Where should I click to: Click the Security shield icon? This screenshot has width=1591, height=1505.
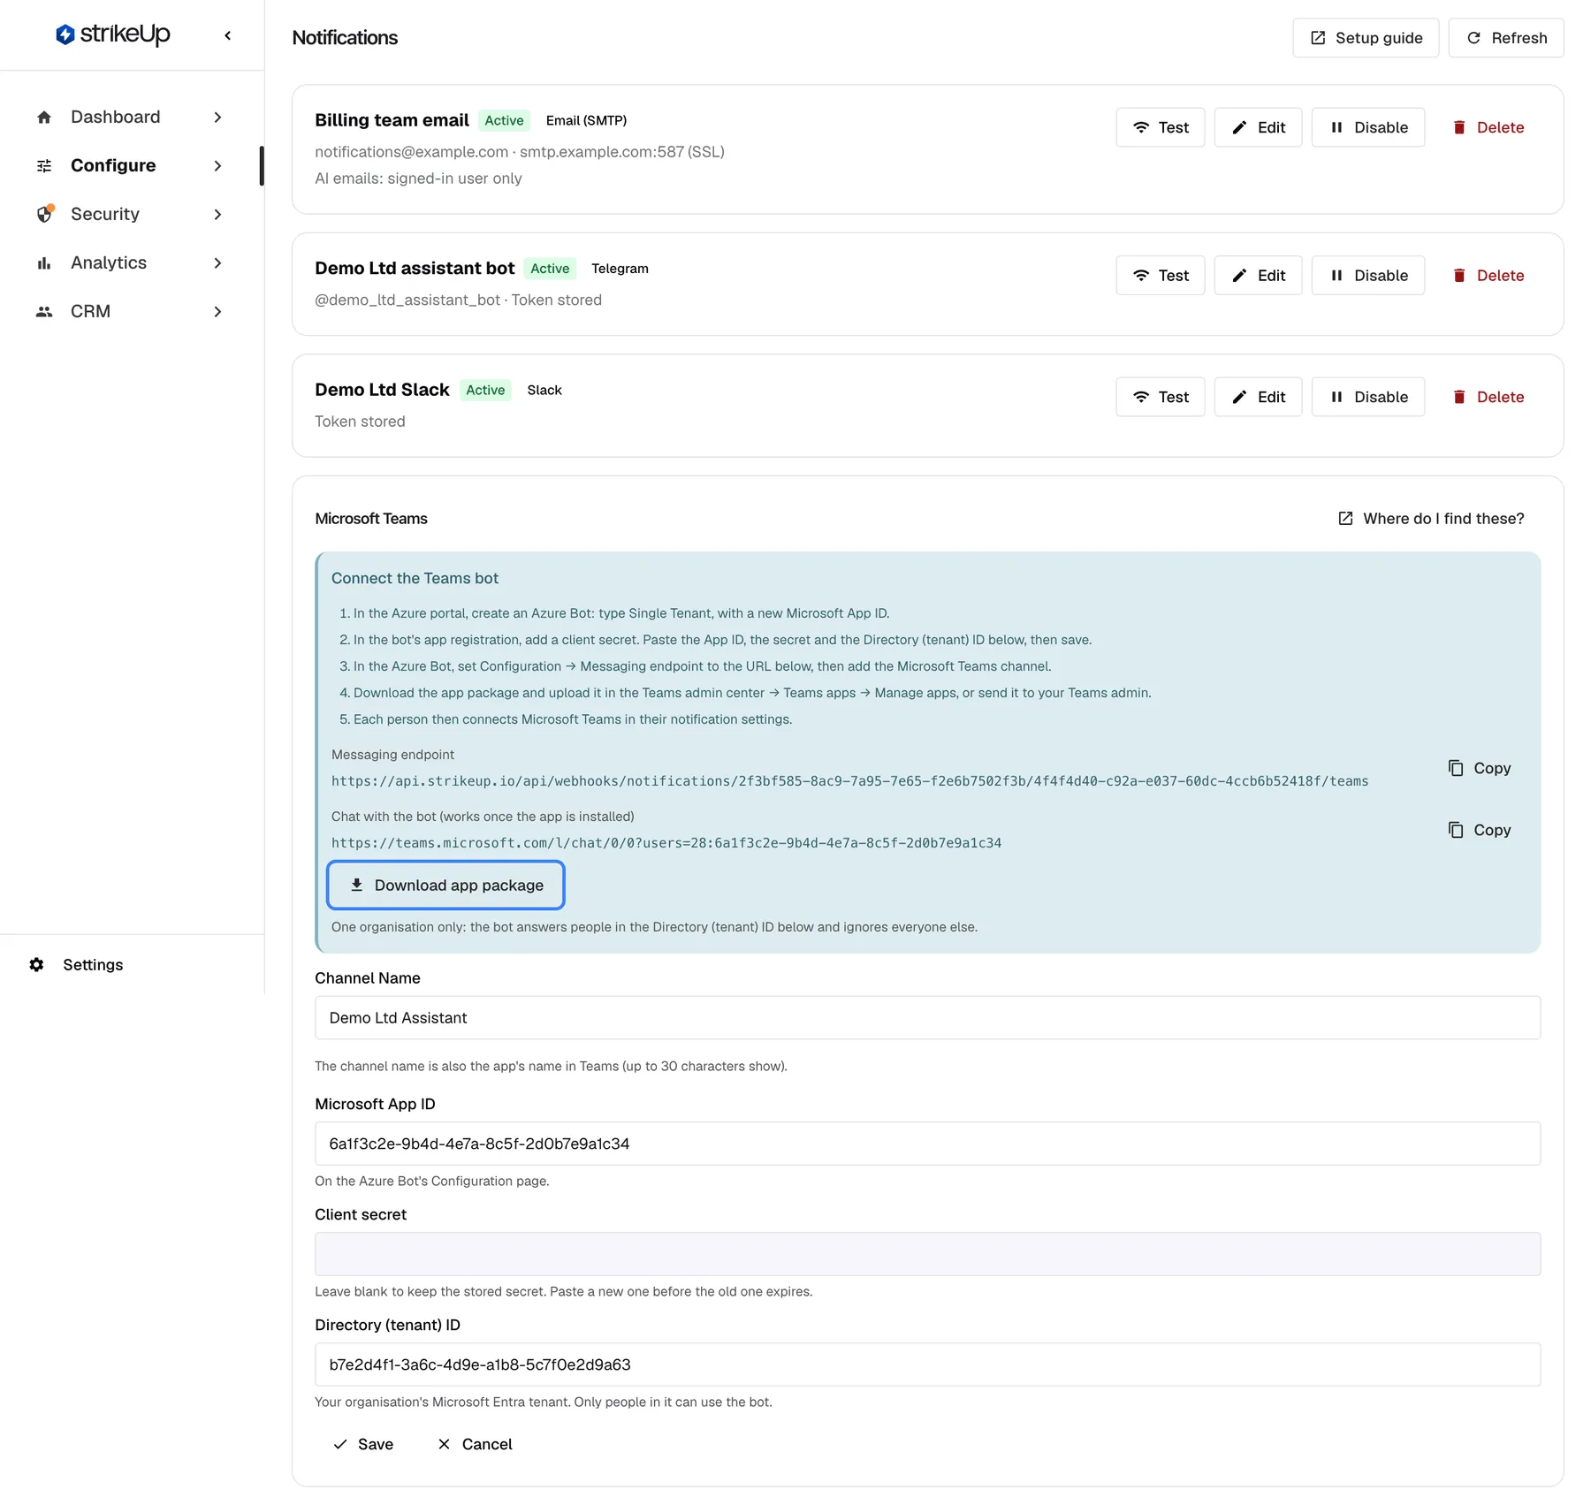tap(45, 214)
